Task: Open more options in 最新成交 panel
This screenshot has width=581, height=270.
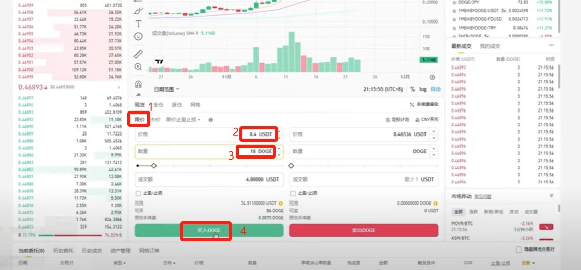Action: [x=552, y=45]
